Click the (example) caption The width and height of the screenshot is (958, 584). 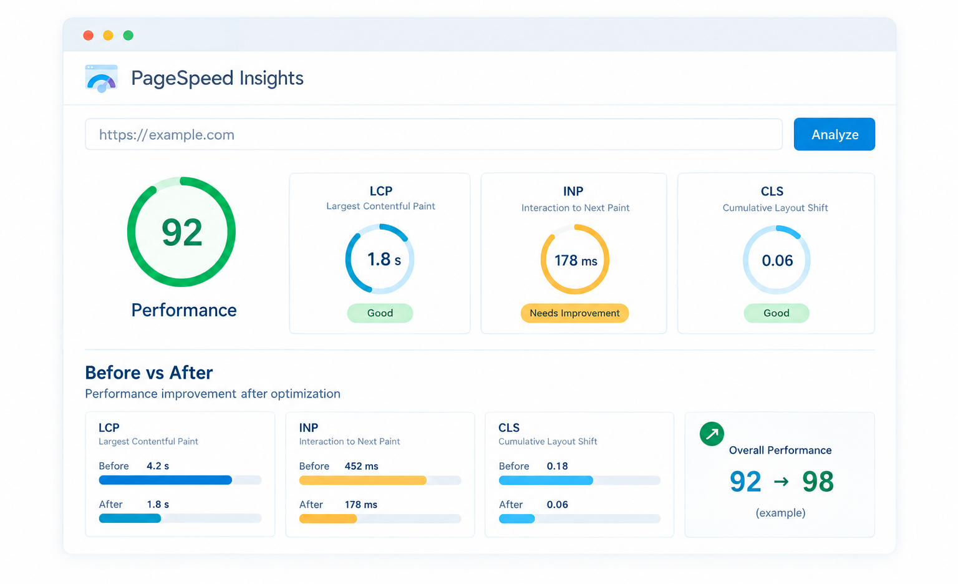(x=780, y=513)
